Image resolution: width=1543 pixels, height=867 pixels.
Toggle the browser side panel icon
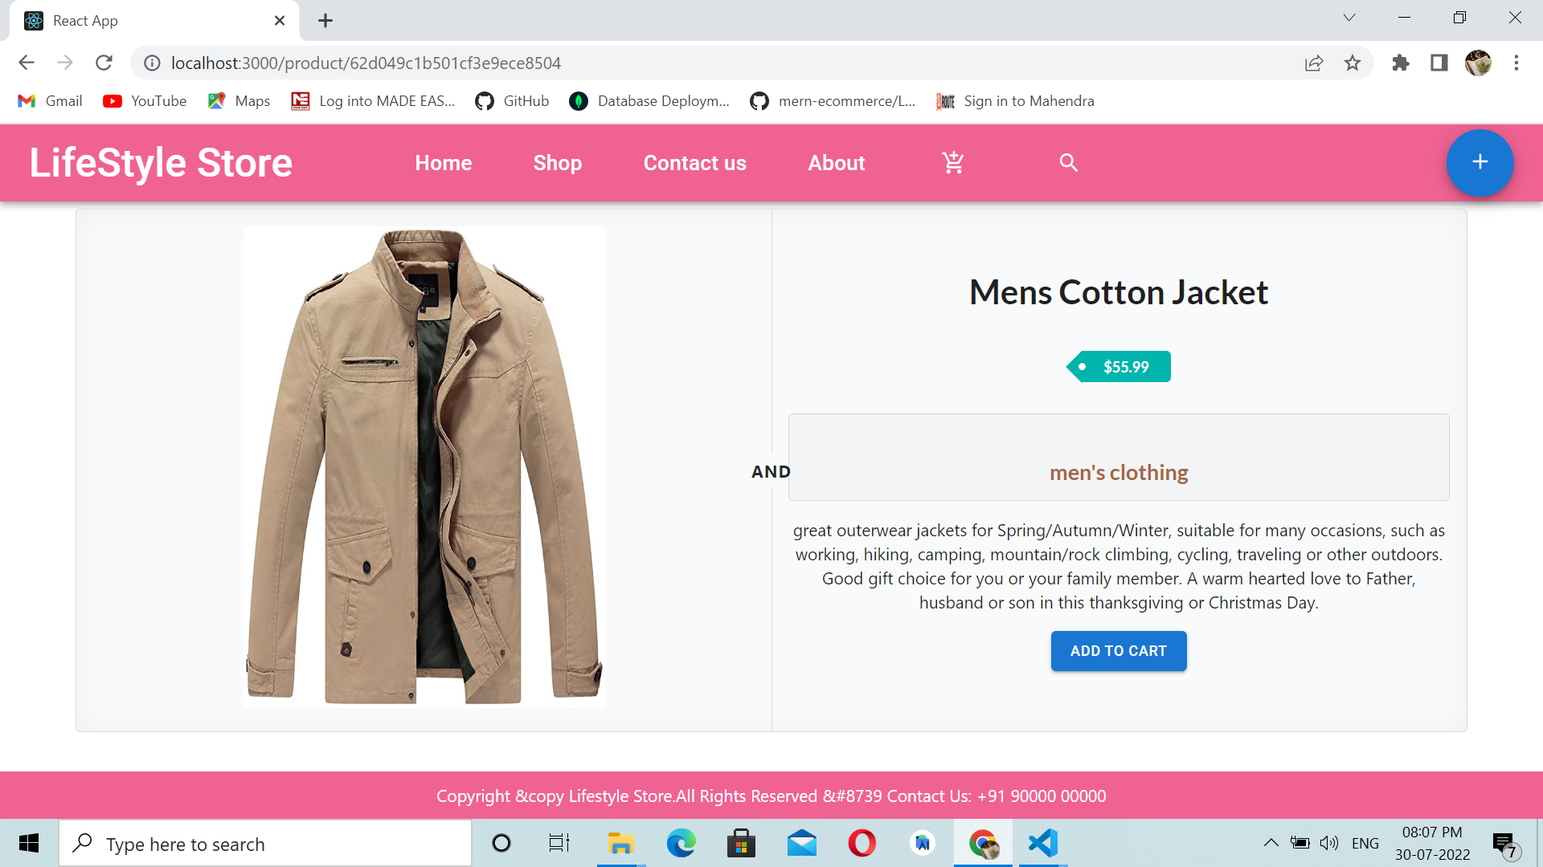click(1439, 63)
